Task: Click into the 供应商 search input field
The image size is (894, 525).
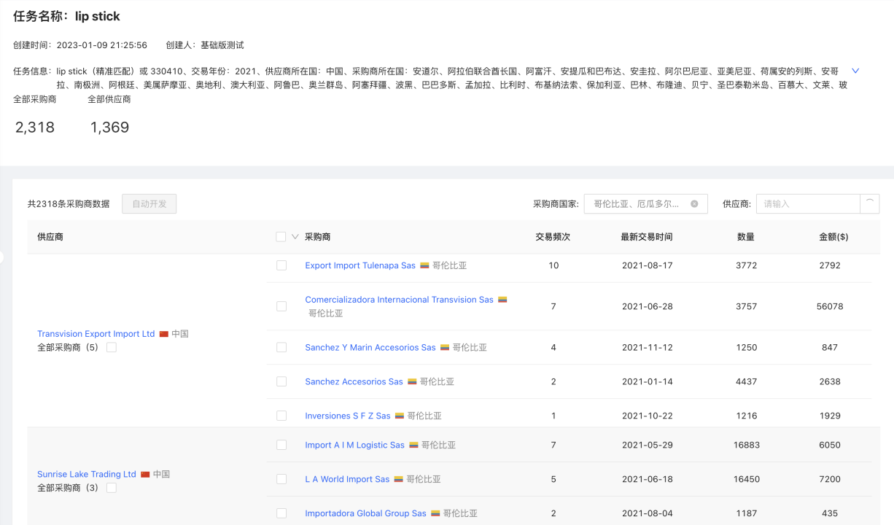Action: (x=807, y=204)
